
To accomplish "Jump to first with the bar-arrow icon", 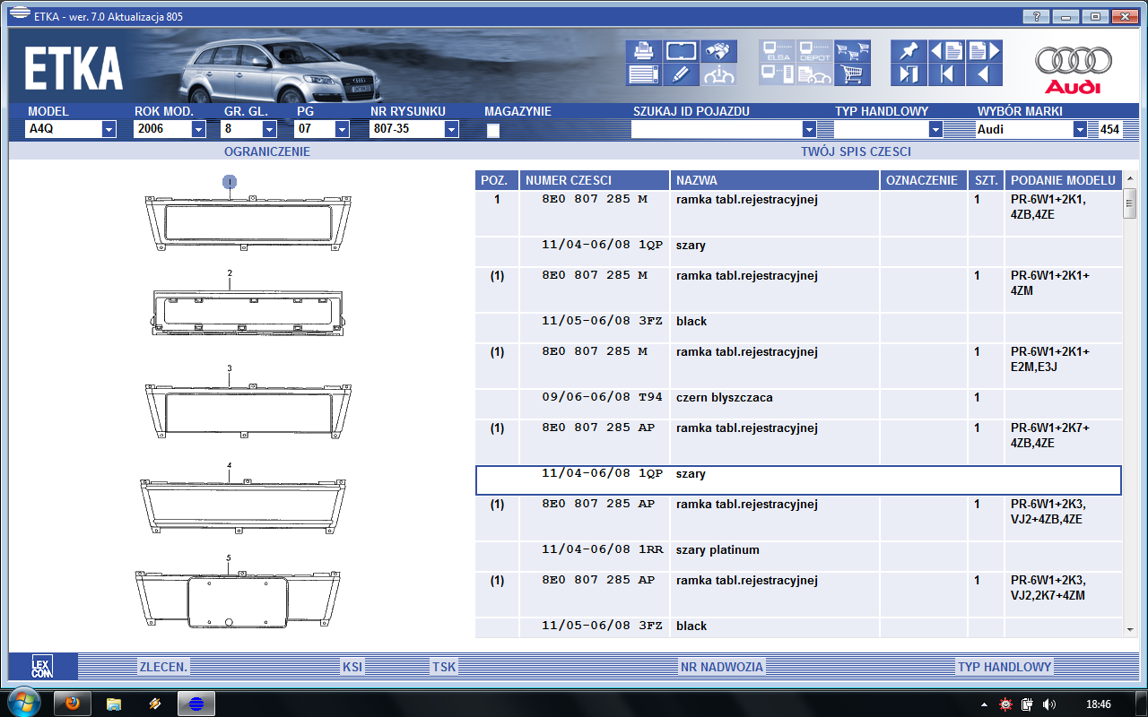I will click(x=946, y=74).
